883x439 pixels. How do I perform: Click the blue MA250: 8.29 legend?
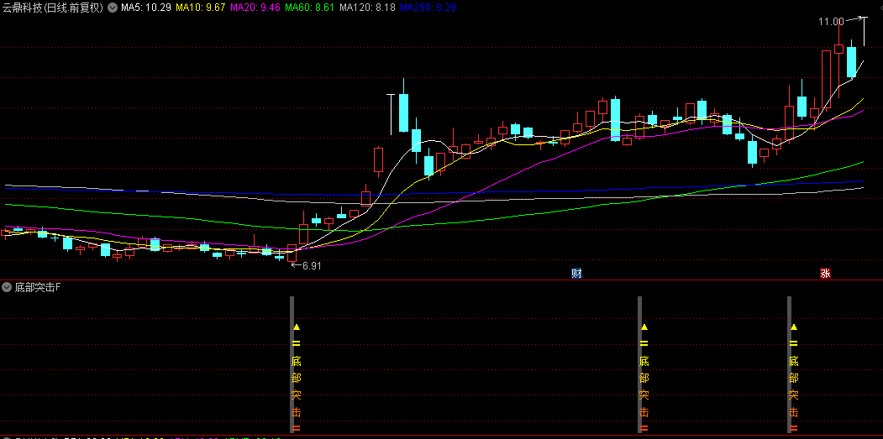428,8
